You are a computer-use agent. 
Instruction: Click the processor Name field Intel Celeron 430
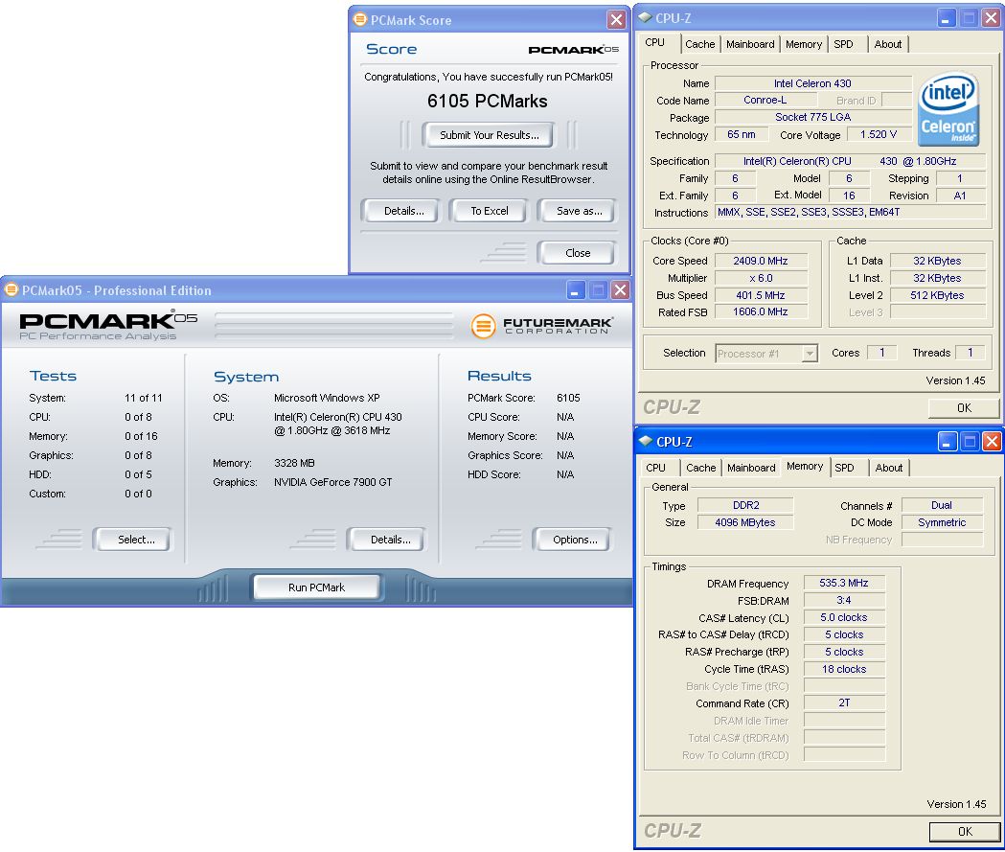point(812,83)
